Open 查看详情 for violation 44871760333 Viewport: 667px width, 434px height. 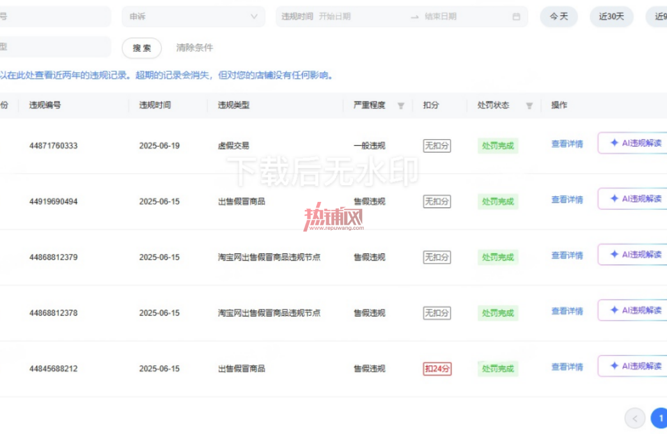tap(567, 144)
